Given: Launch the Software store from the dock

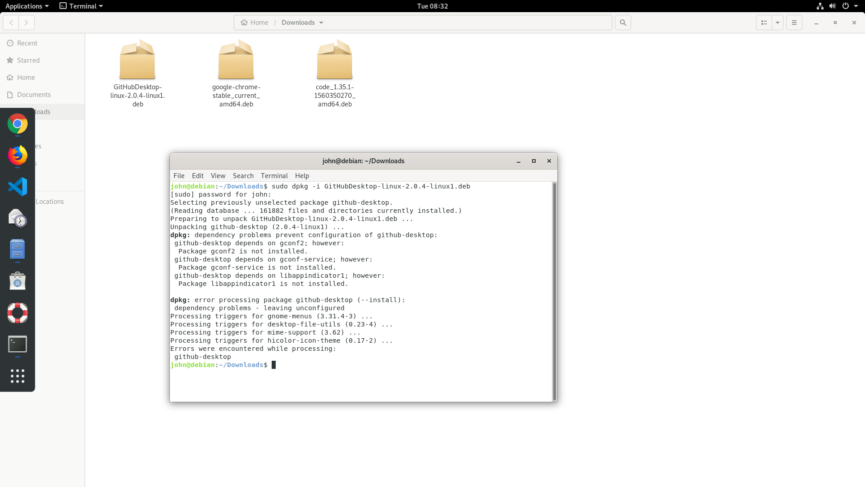Looking at the screenshot, I should click(x=18, y=281).
